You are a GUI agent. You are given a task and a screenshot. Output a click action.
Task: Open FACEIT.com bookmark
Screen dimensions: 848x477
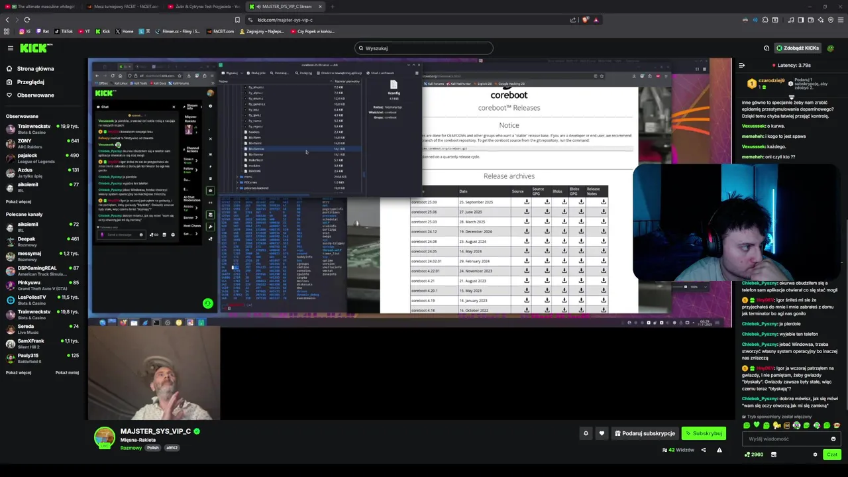[221, 31]
